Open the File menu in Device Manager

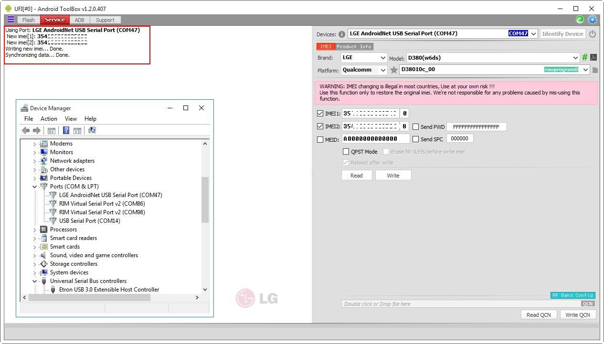click(x=29, y=119)
